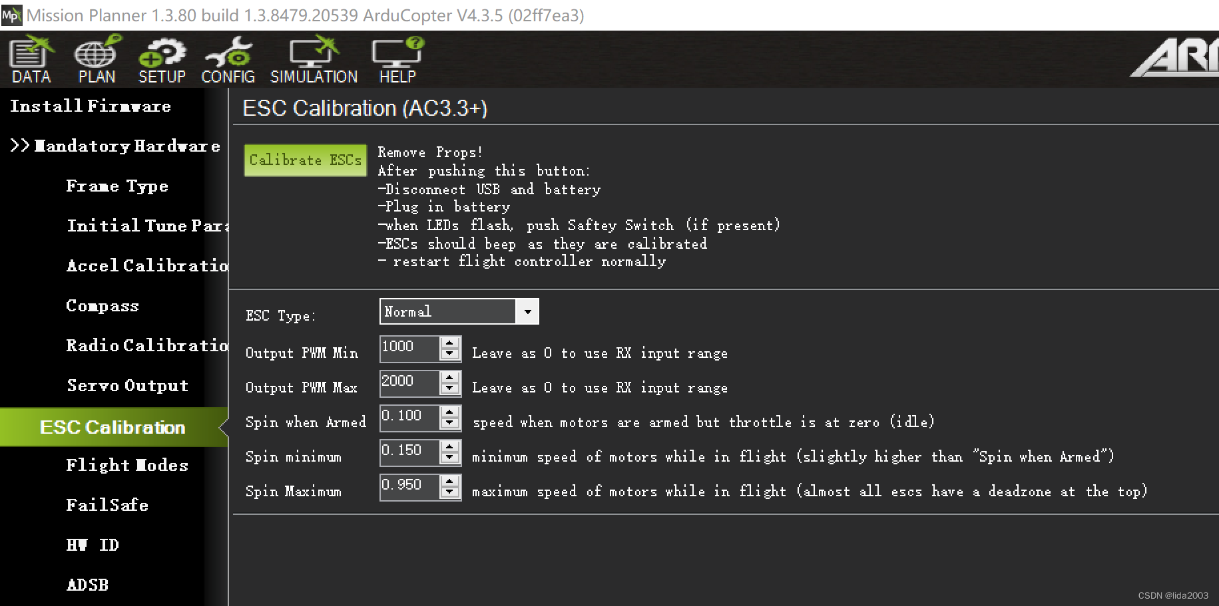1219x606 pixels.
Task: Open the Compass setup page
Action: (x=103, y=306)
